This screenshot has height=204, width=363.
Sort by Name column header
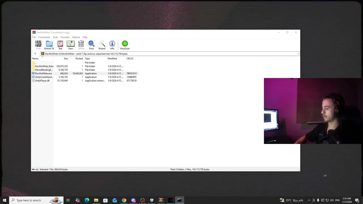[x=43, y=58]
